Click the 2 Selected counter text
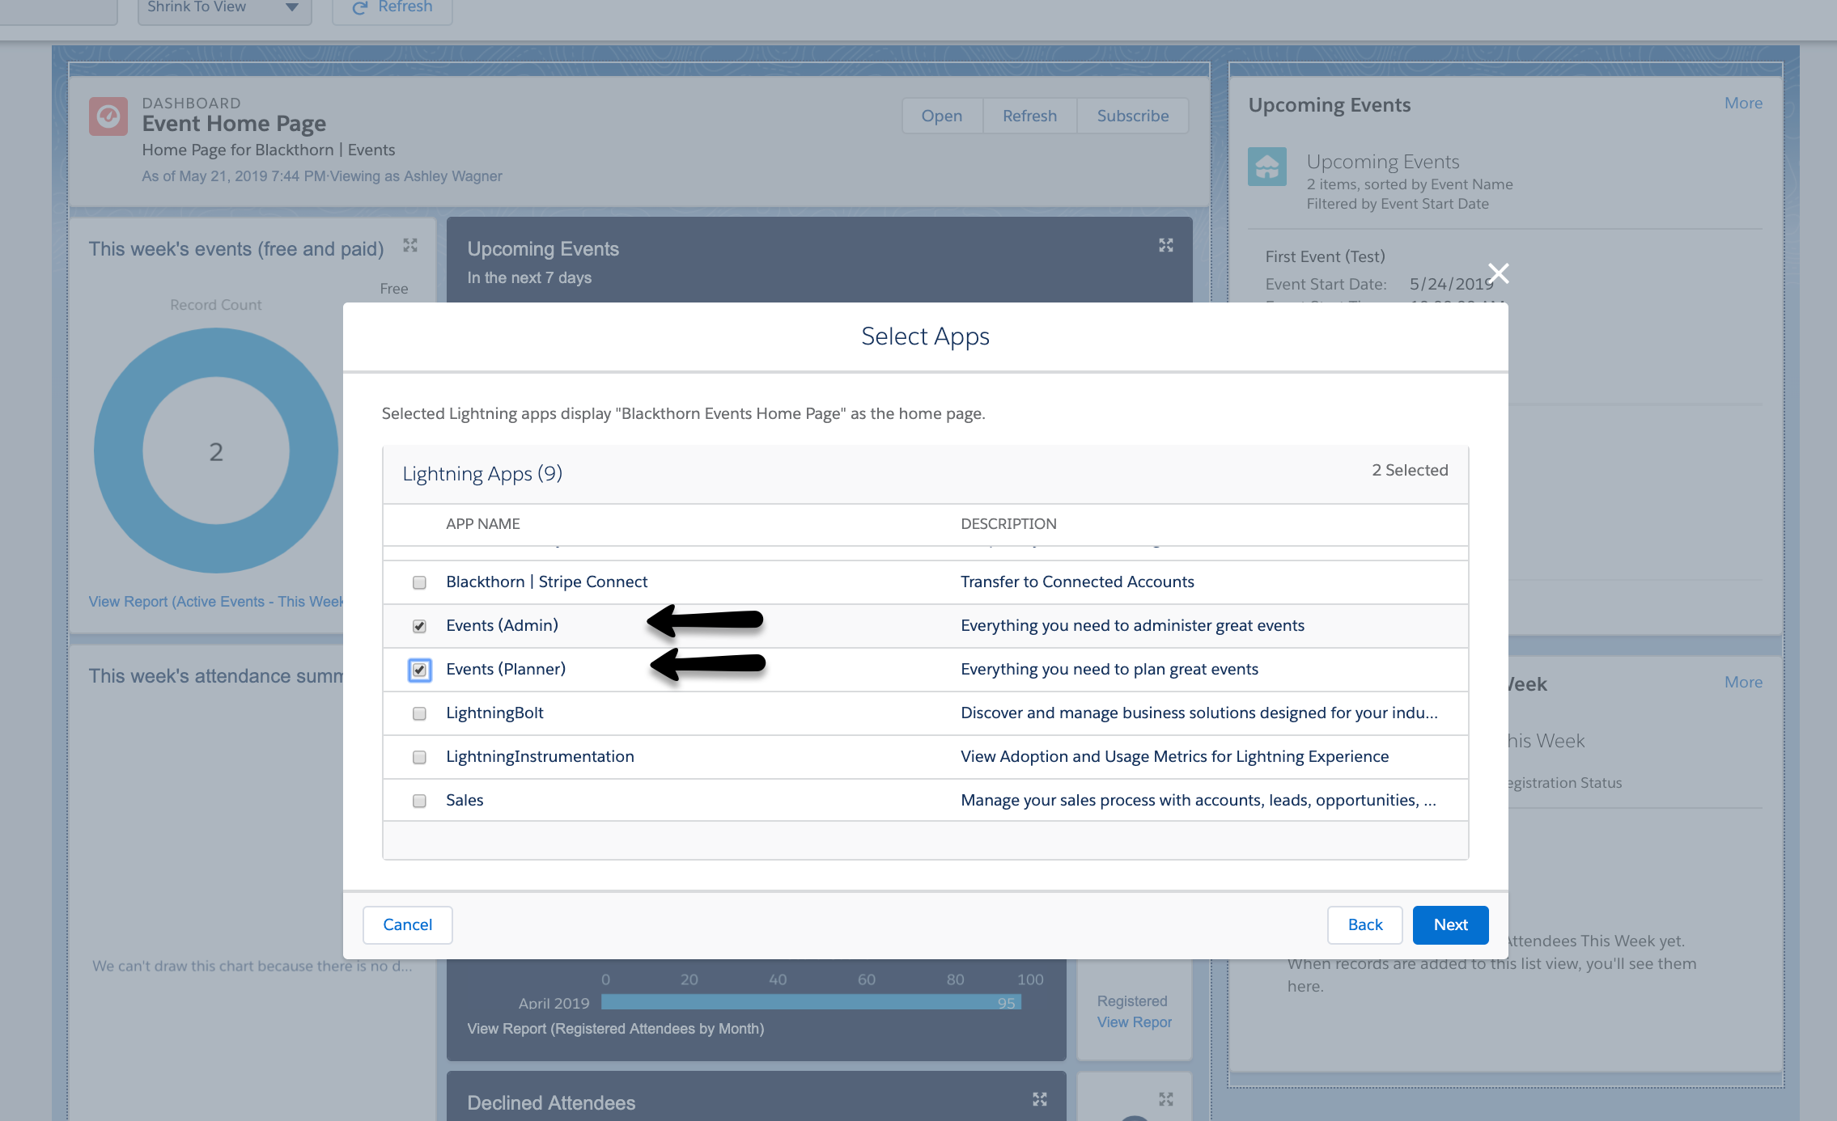 tap(1410, 470)
